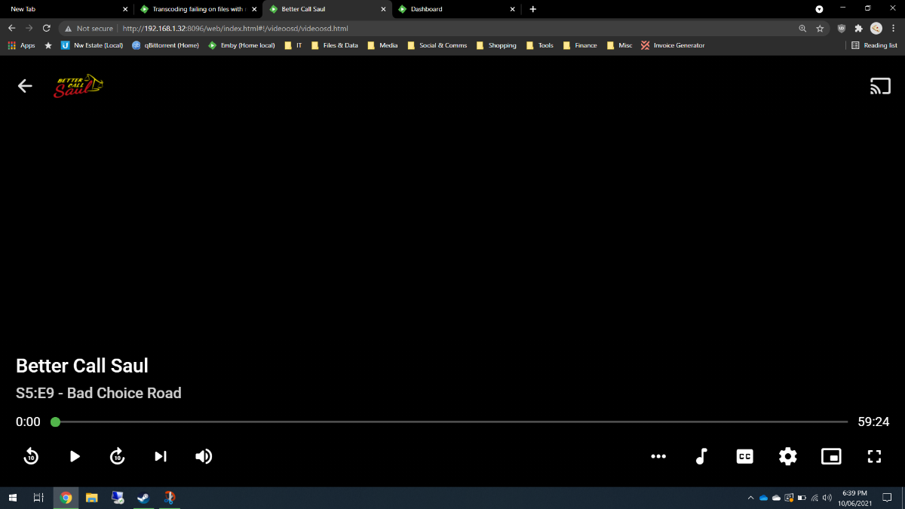
Task: Switch to Transcoding failing on files tab
Action: [198, 9]
